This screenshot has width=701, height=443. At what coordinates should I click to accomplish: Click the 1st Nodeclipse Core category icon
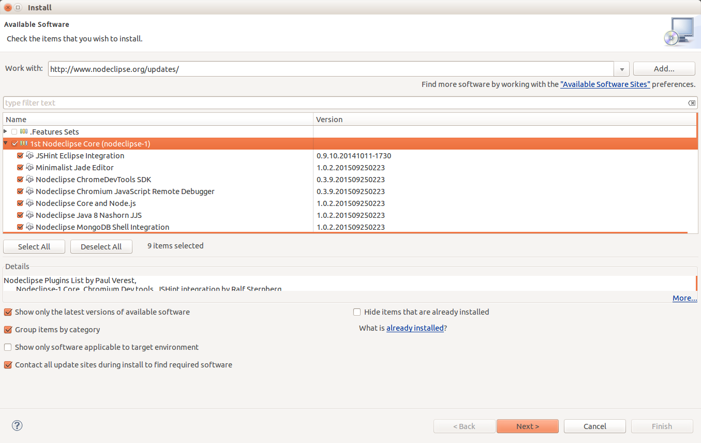tap(24, 143)
